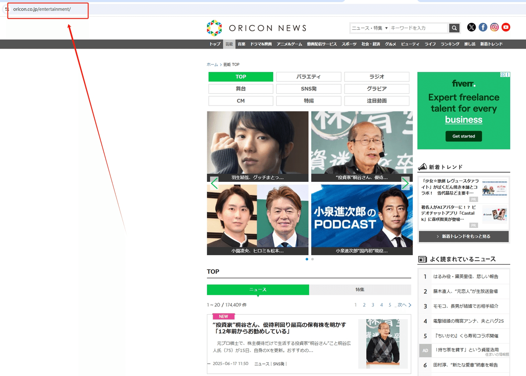
Task: Select the second carousel pagination dot
Action: pos(313,259)
